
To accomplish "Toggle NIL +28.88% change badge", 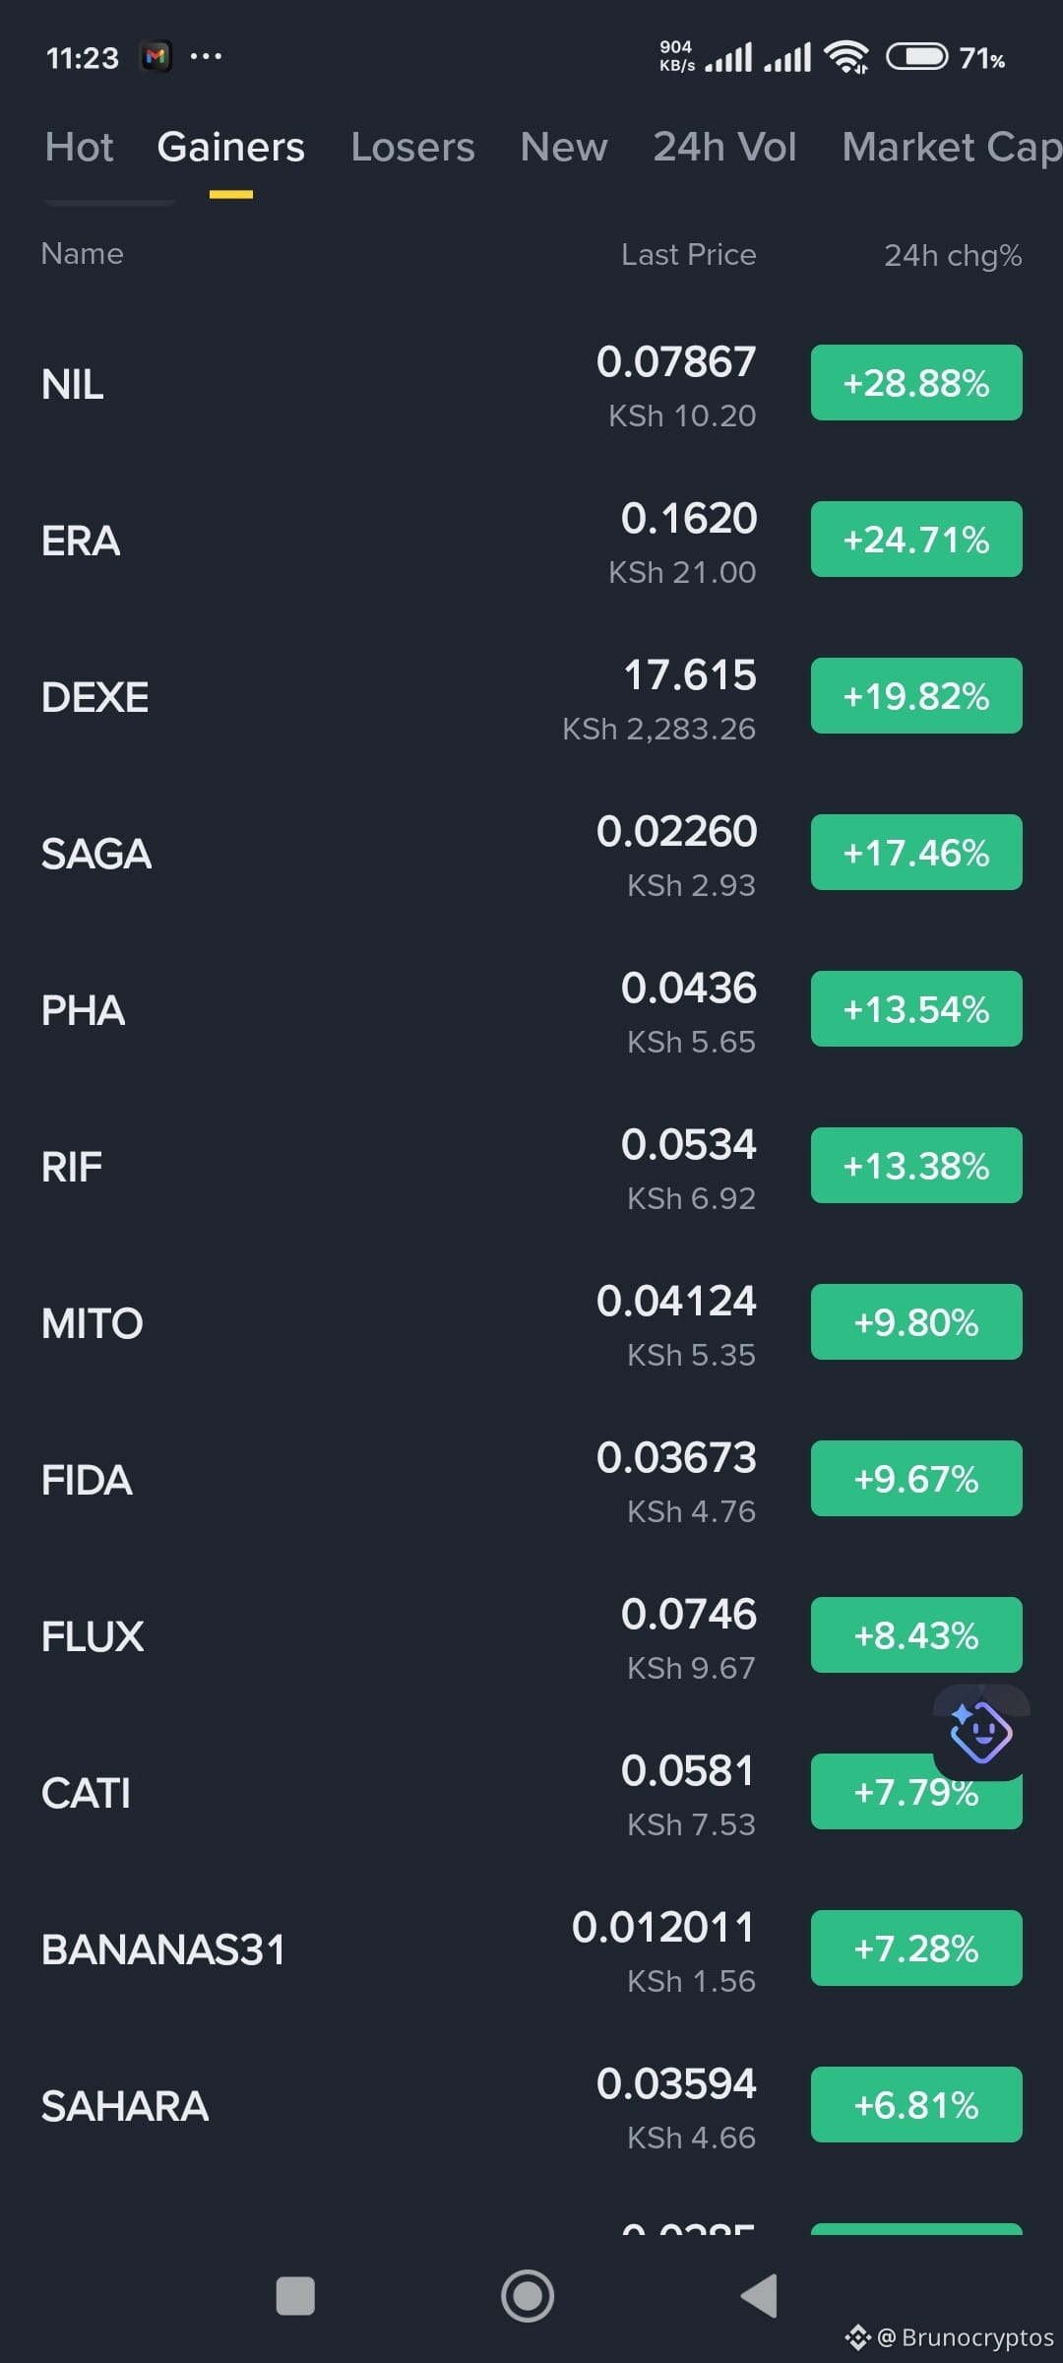I will click(916, 383).
